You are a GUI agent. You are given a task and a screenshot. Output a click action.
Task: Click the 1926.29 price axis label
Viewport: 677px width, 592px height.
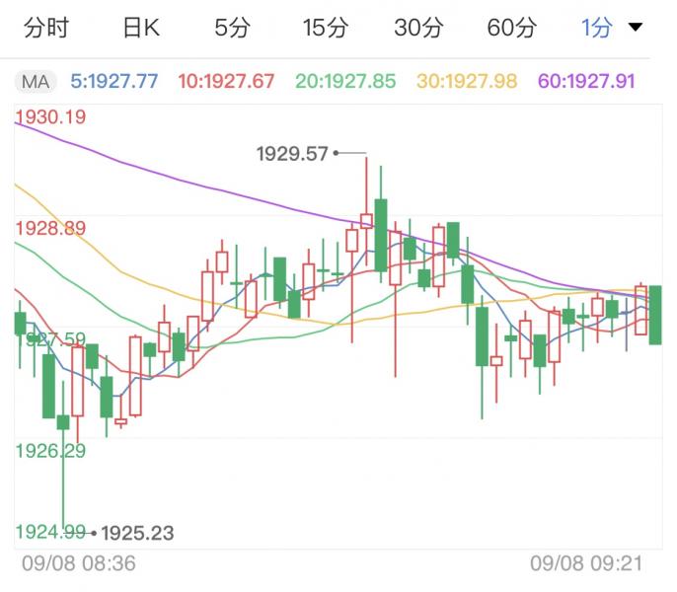point(50,451)
